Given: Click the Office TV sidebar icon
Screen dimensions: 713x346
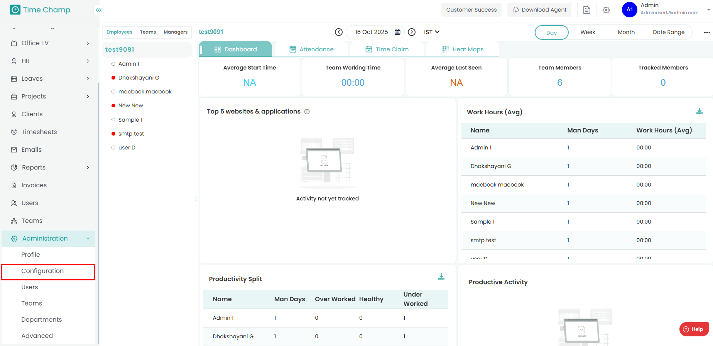Looking at the screenshot, I should coord(14,43).
